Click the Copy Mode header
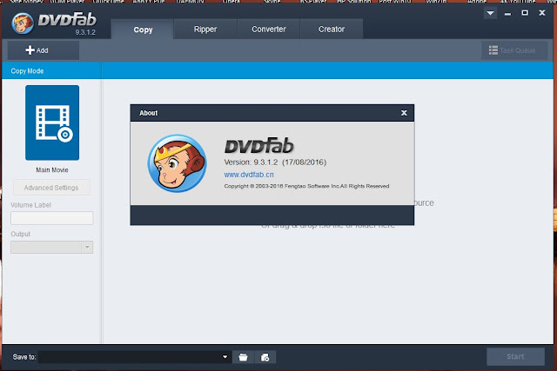The width and height of the screenshot is (557, 371). 27,71
